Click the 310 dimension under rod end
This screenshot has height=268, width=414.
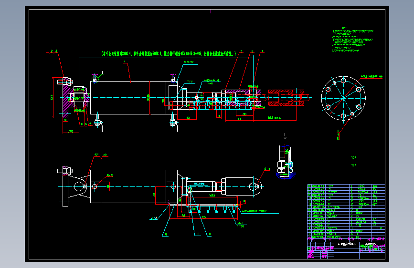tap(239, 119)
